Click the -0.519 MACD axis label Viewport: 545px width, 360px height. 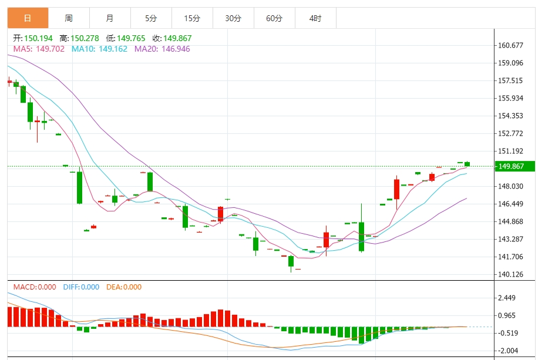[x=508, y=333]
